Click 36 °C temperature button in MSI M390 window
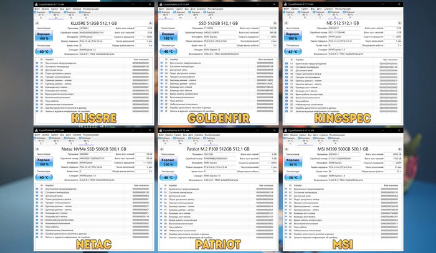Screen dimensions: 436x253 pos(293,178)
